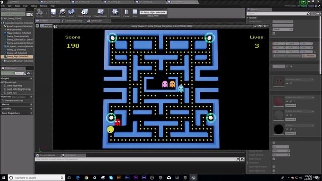This screenshot has height=181, width=322.
Task: Select the CharacterMovement component
Action: [19, 61]
